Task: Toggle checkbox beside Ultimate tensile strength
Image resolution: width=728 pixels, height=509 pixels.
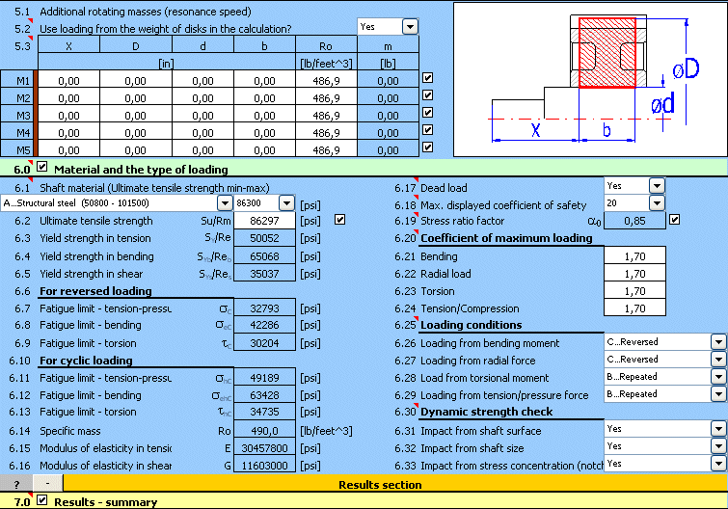Action: point(339,220)
